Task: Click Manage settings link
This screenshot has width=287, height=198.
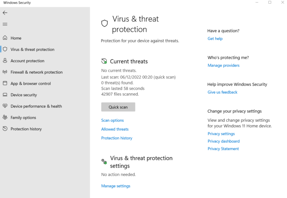Action: pos(115,186)
